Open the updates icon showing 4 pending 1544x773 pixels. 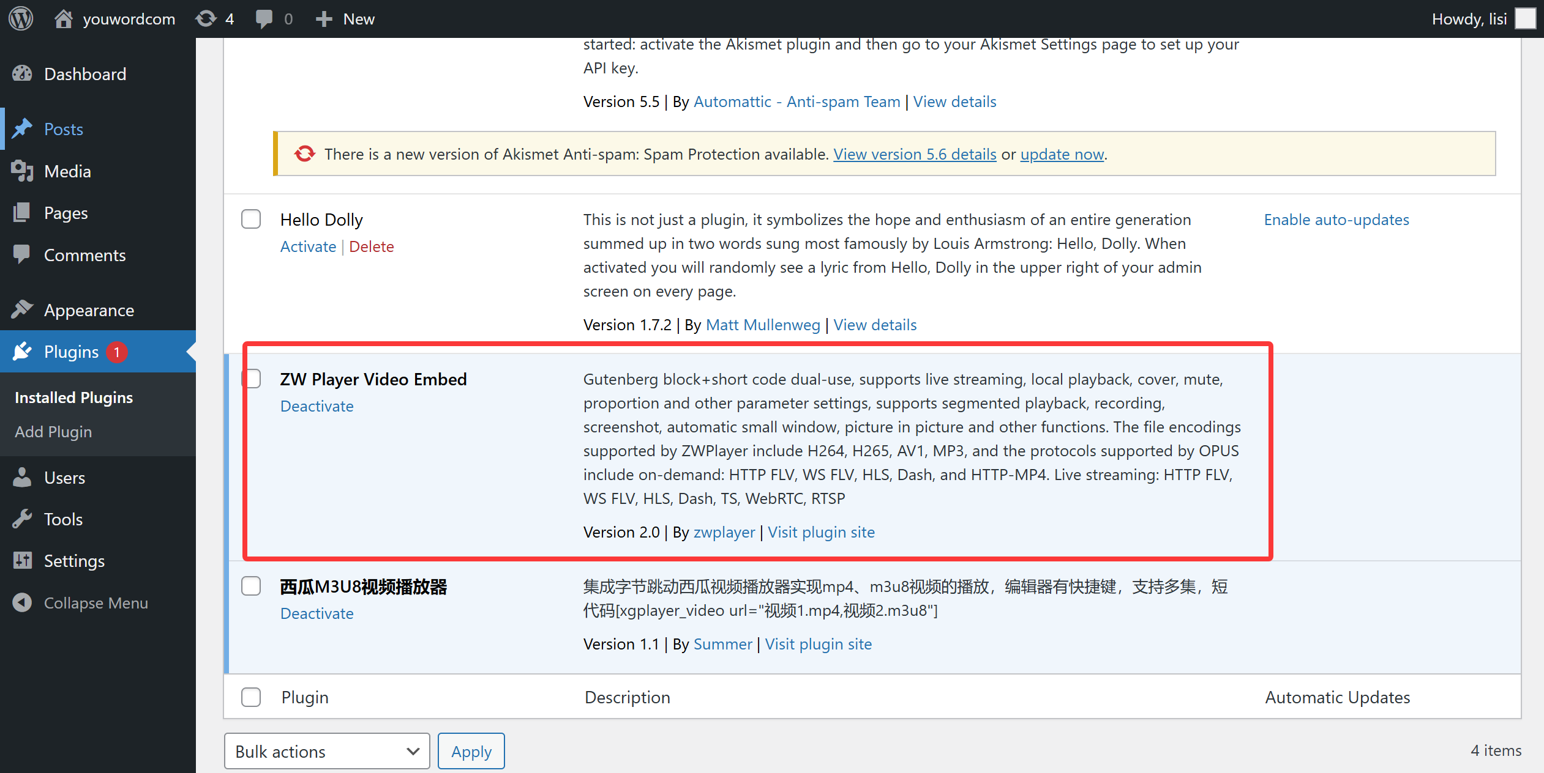point(206,18)
